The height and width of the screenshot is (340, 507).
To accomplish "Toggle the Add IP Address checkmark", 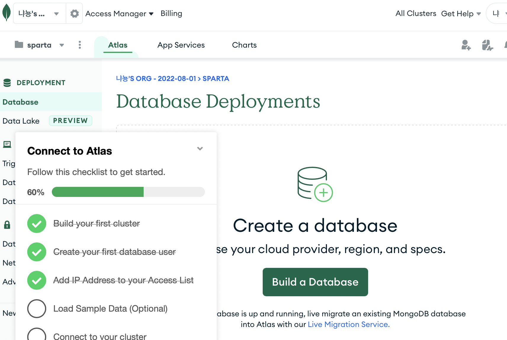I will (37, 280).
